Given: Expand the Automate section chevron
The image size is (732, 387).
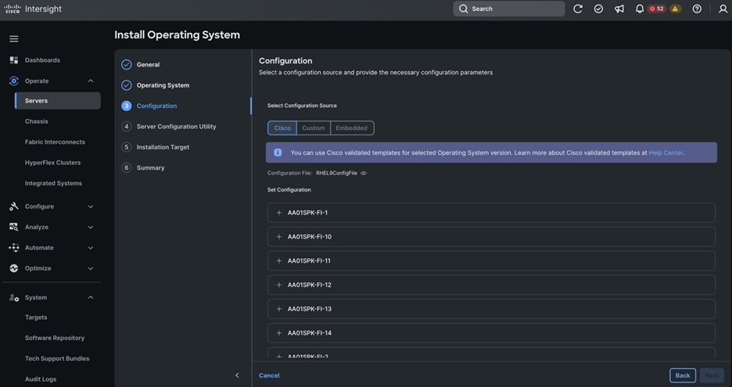Looking at the screenshot, I should tap(91, 247).
